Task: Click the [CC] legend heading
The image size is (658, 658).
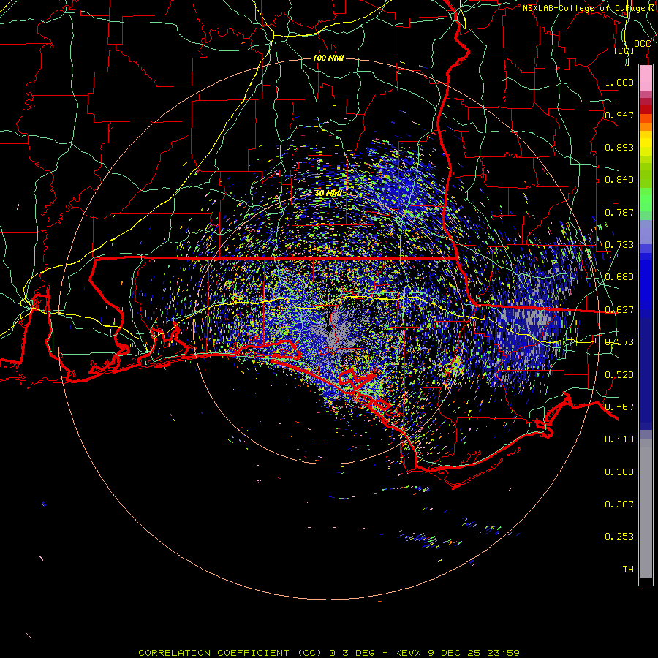Action: (x=624, y=50)
